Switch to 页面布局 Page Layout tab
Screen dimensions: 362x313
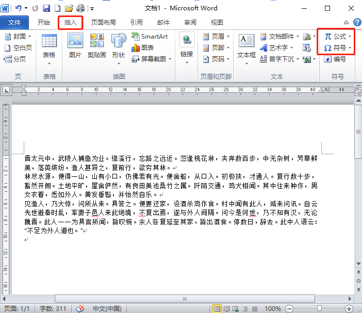(104, 23)
